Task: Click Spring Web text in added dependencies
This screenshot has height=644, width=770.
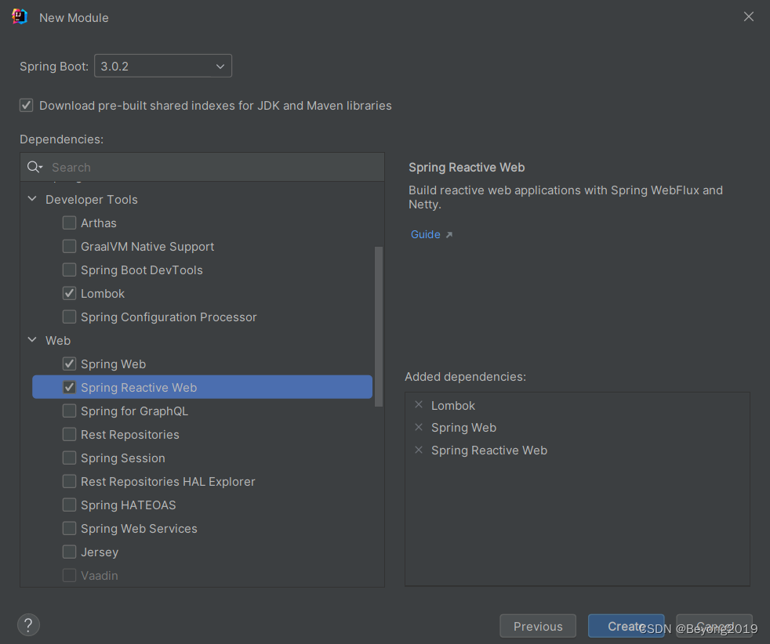Action: tap(463, 428)
